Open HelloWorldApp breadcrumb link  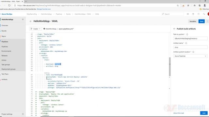(x=46, y=14)
